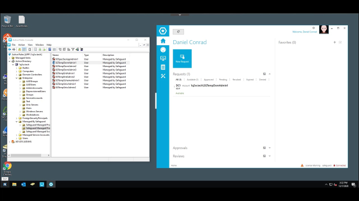Image resolution: width=359 pixels, height=201 pixels.
Task: Select the Expired requests tab
Action: point(250,79)
